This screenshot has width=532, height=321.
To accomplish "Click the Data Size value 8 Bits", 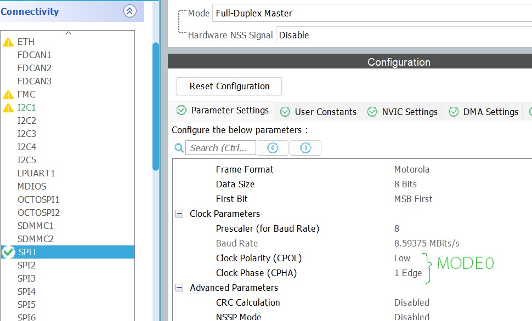I will click(405, 185).
